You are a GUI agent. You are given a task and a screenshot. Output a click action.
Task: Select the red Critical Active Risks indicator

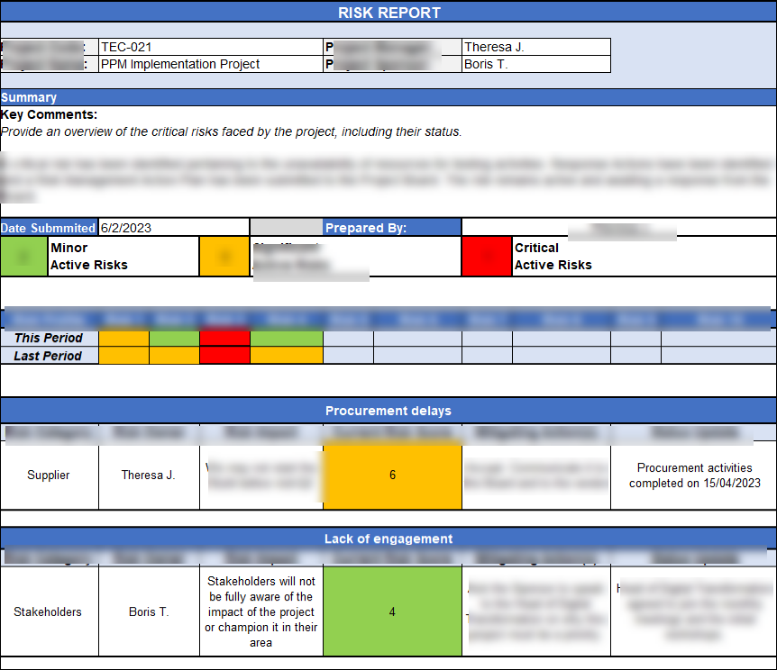tap(487, 256)
